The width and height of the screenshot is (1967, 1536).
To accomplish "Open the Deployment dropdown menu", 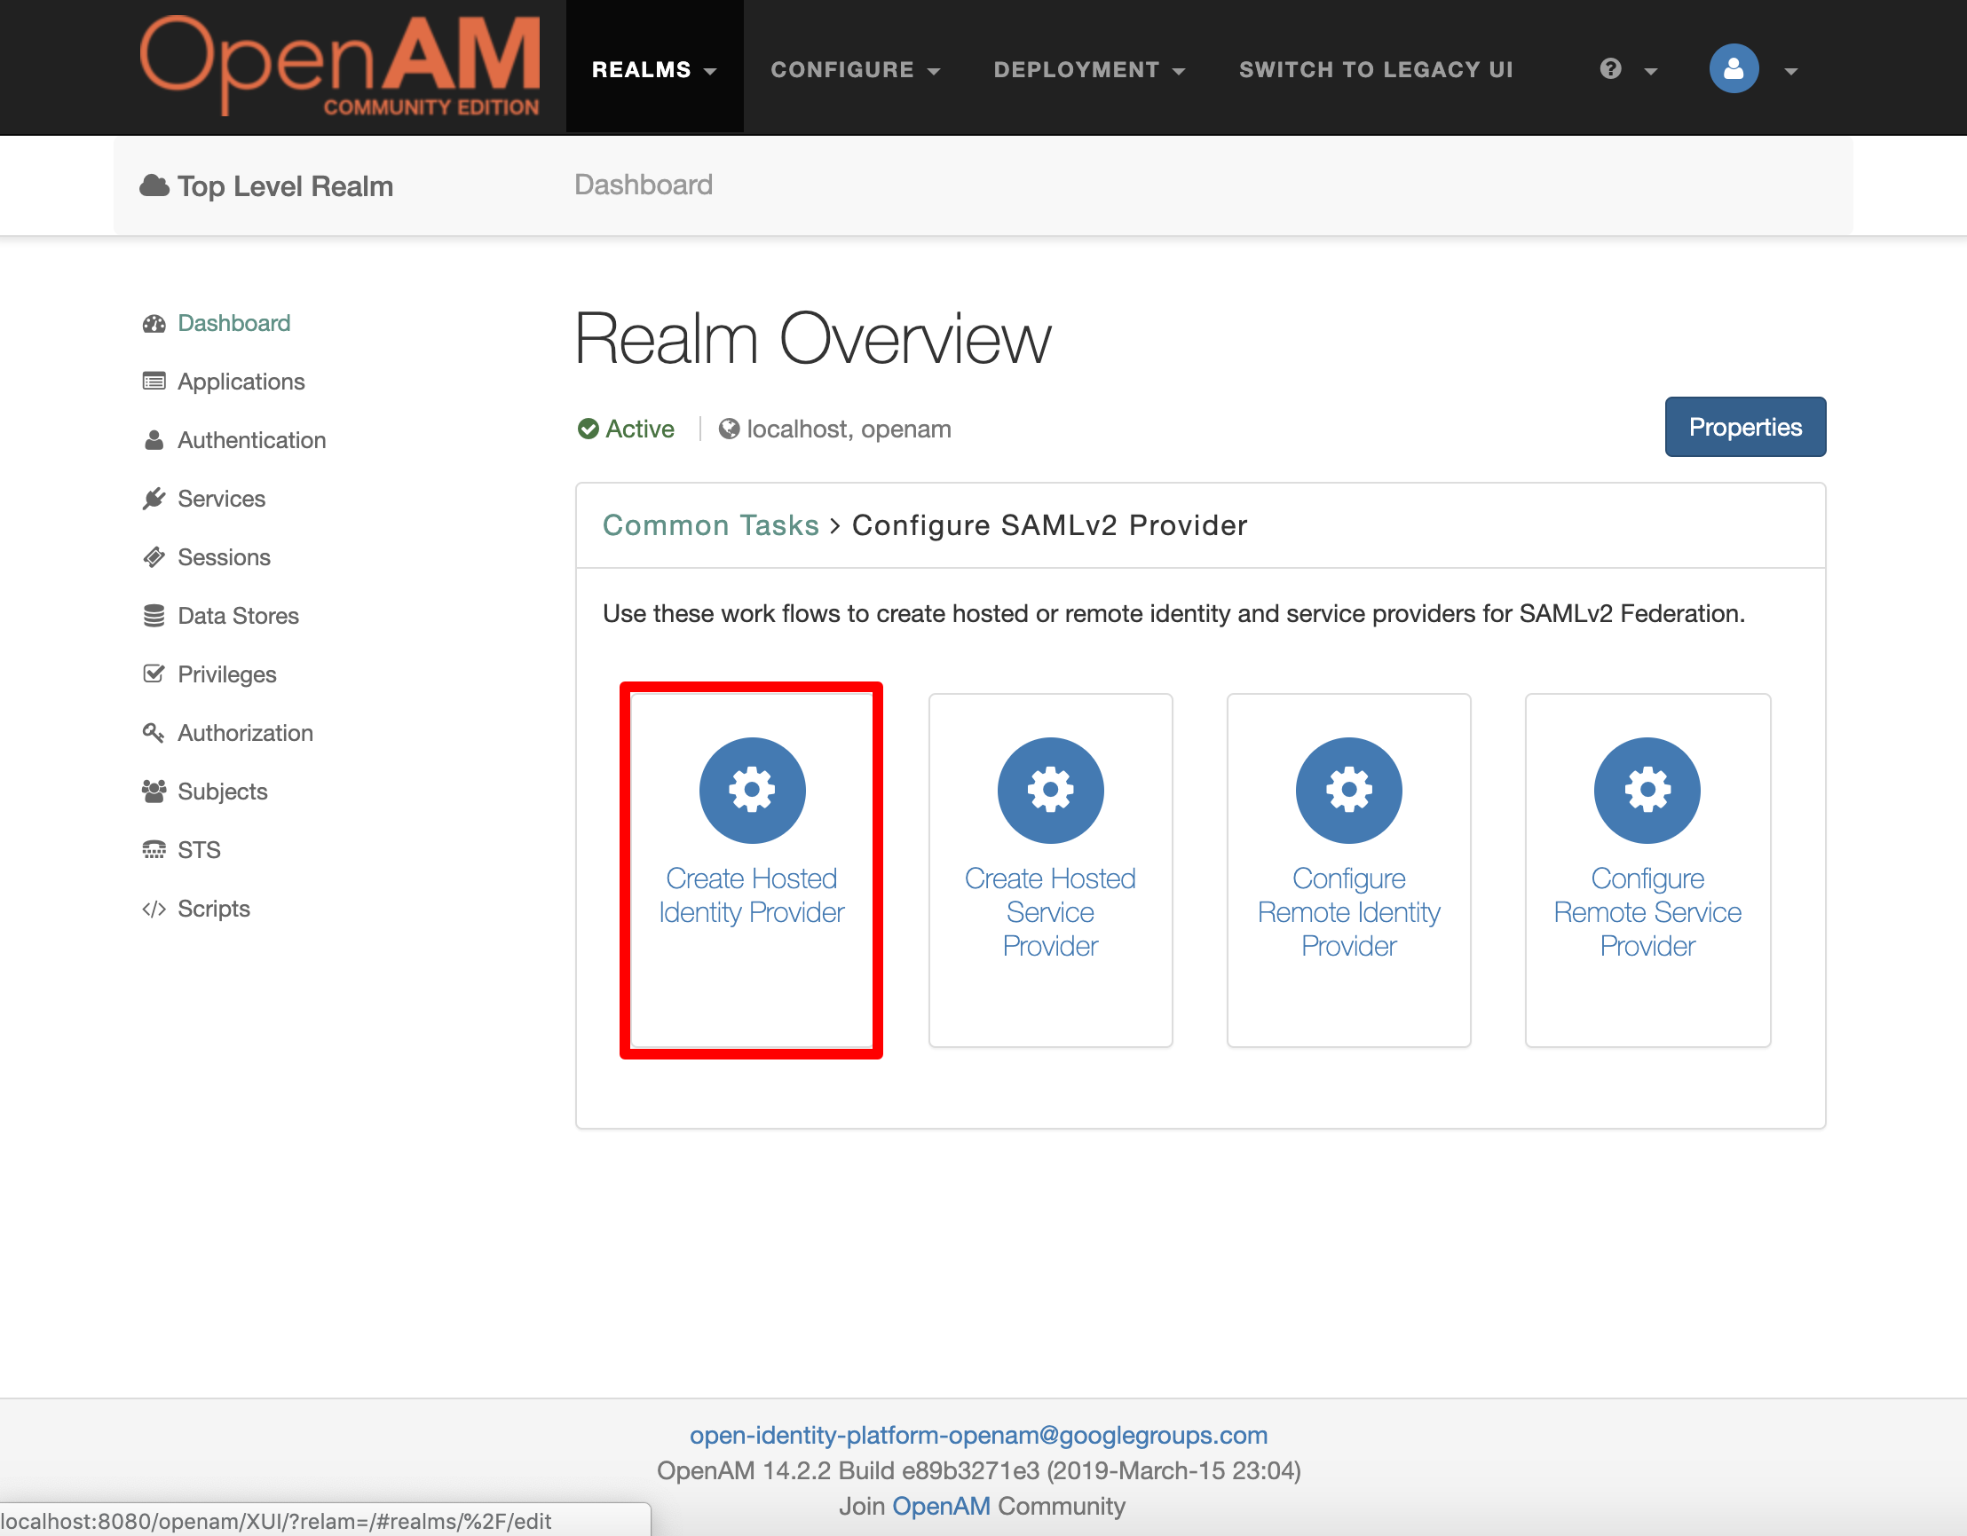I will click(1089, 69).
